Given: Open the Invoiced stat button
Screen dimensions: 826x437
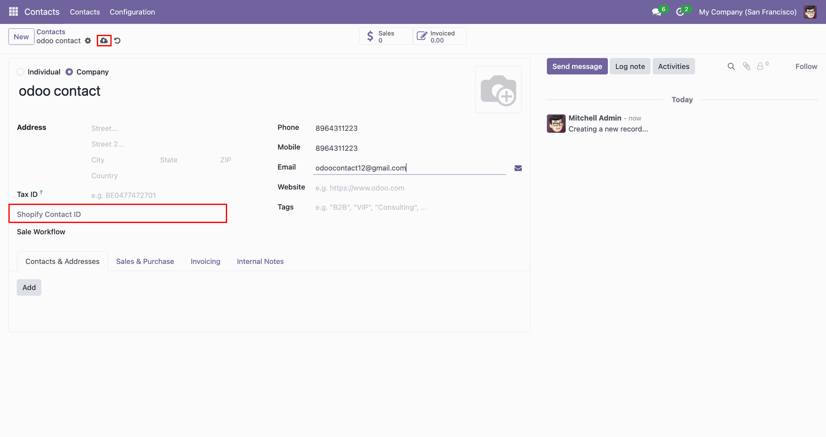Looking at the screenshot, I should [x=440, y=37].
